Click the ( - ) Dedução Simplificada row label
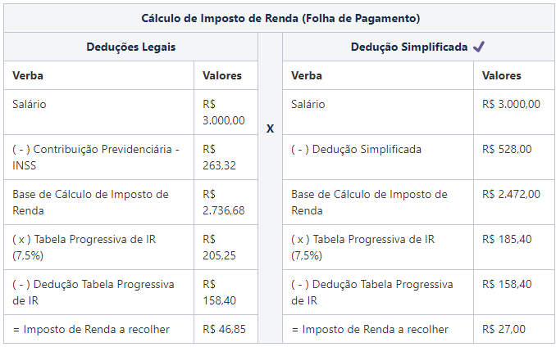Viewport: 556px width, 347px height. click(356, 149)
